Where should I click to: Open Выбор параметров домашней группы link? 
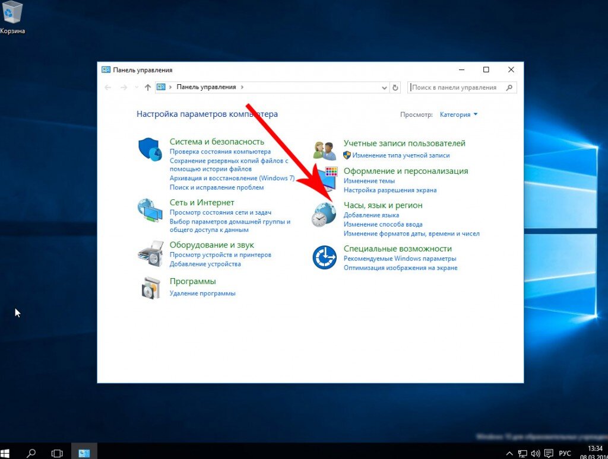coord(230,225)
